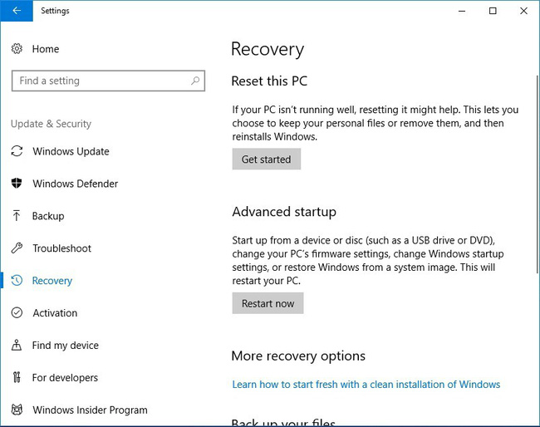Click the Activation checkmark circle icon
Viewport: 540px width, 427px height.
(x=17, y=312)
